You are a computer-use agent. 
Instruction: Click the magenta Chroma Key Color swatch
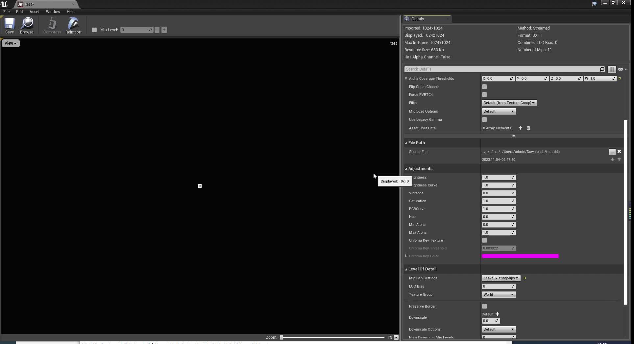pyautogui.click(x=520, y=256)
